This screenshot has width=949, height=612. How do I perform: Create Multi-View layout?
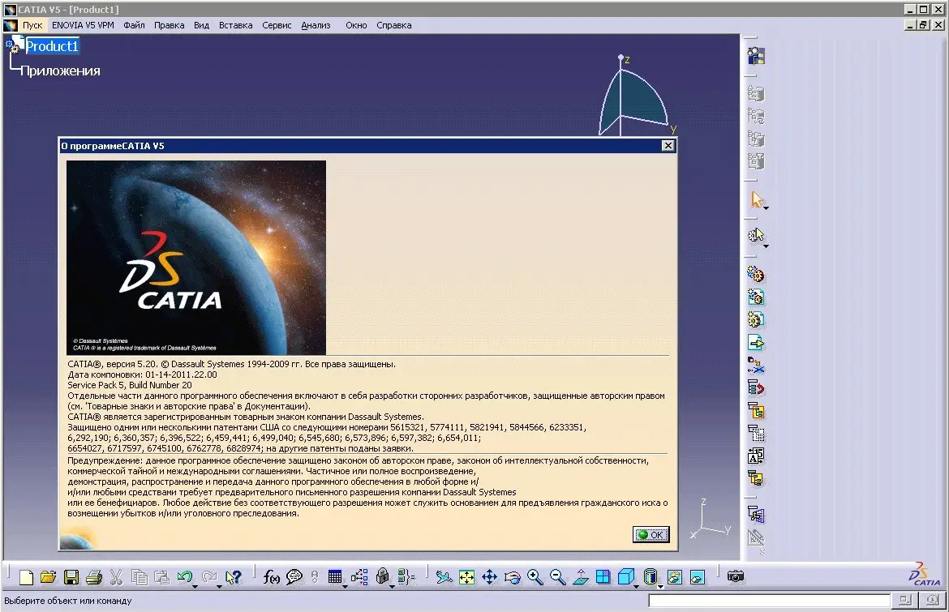[x=603, y=577]
